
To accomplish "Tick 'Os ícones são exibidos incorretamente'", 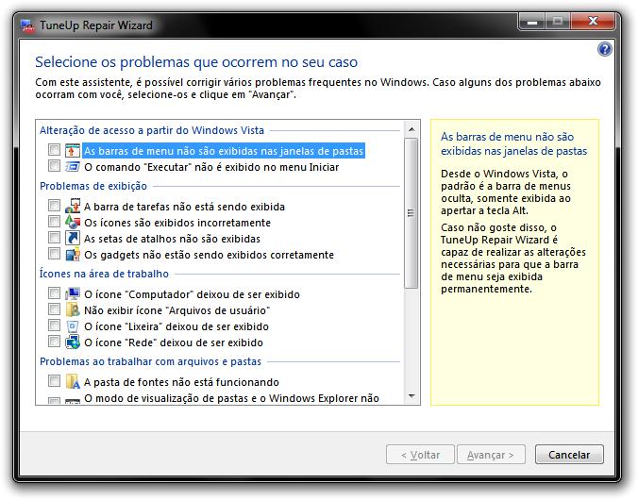I will tap(54, 221).
